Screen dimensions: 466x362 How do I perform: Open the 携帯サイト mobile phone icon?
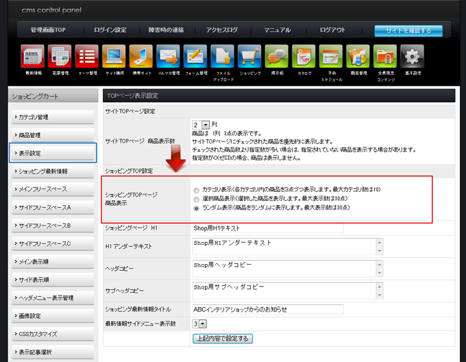[141, 56]
